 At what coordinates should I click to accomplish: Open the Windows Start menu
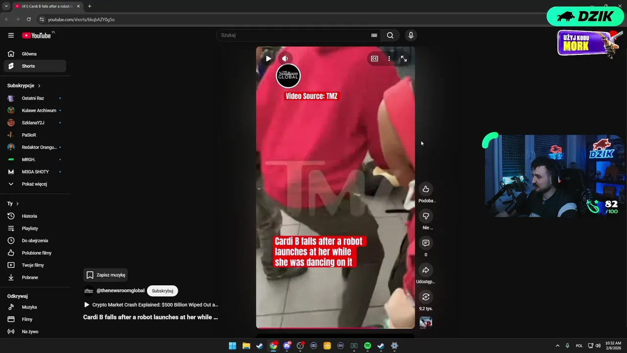[232, 346]
